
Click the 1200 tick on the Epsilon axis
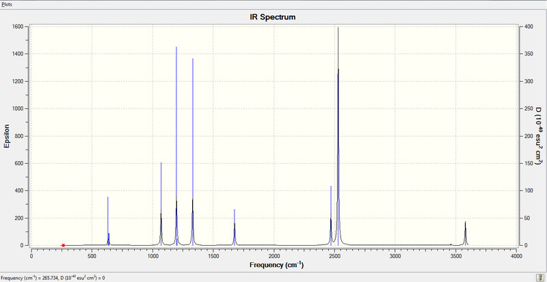click(18, 81)
